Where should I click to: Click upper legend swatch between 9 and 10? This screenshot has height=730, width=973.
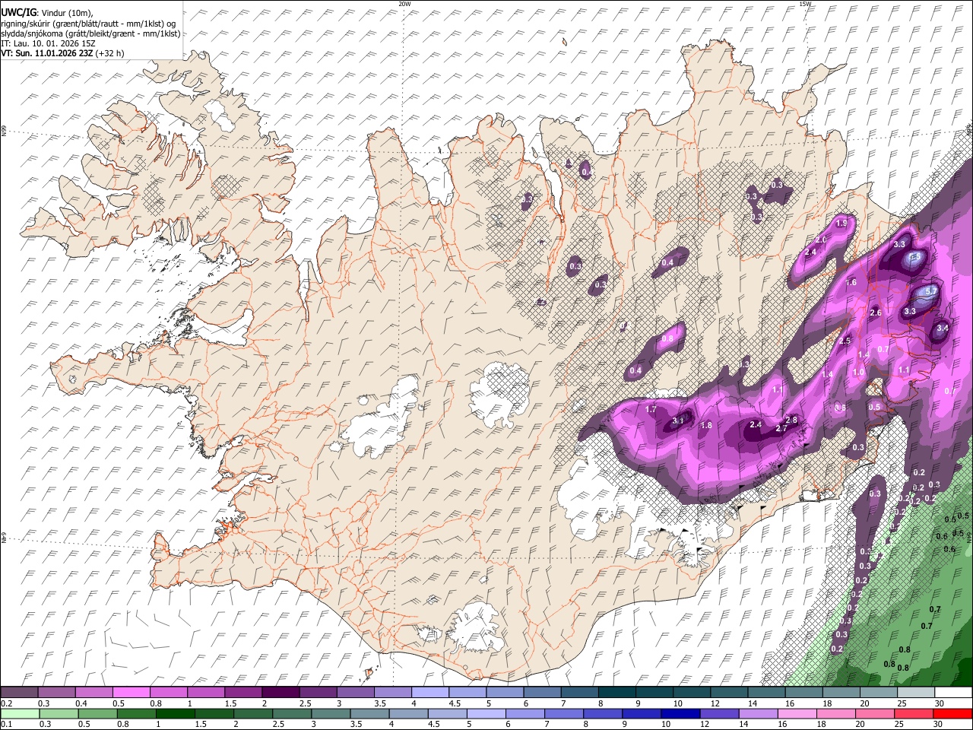655,693
